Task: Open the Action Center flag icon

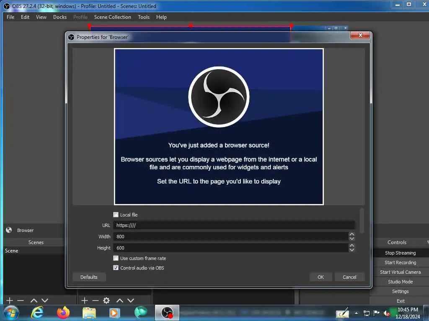Action: [x=377, y=313]
